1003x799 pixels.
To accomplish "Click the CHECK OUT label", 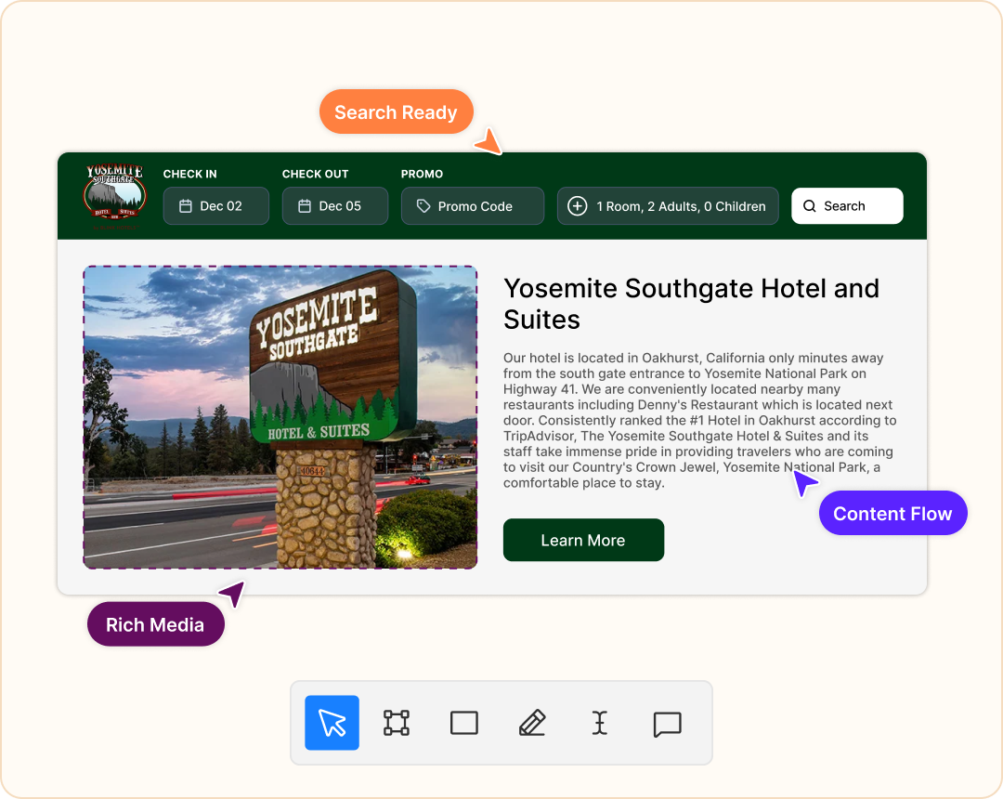I will pos(316,174).
